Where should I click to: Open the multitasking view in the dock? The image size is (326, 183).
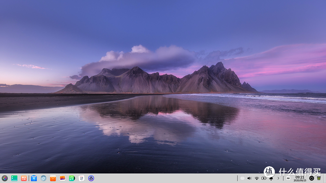[x=24, y=178]
